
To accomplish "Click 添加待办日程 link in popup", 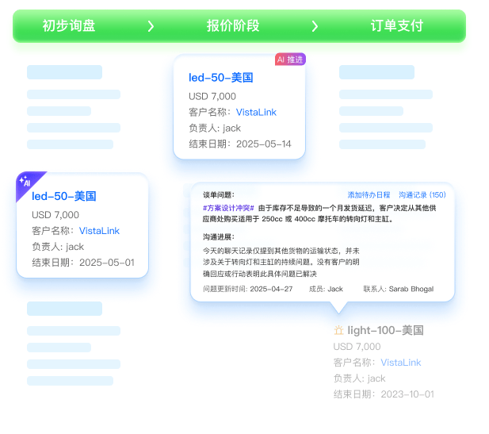I will [x=369, y=194].
